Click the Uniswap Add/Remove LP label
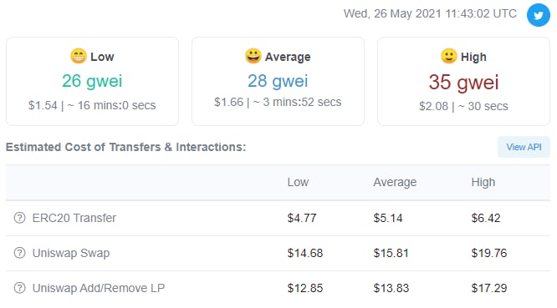The width and height of the screenshot is (557, 308). (99, 288)
